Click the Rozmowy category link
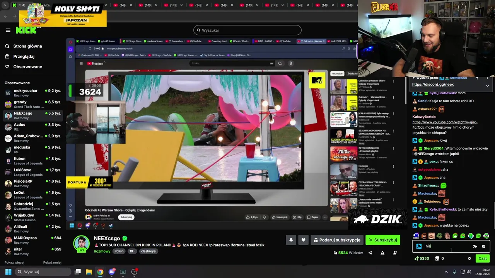The image size is (495, 278). pyautogui.click(x=102, y=251)
